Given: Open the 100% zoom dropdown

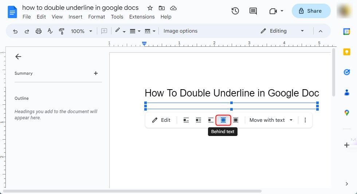Looking at the screenshot, I should point(81,31).
